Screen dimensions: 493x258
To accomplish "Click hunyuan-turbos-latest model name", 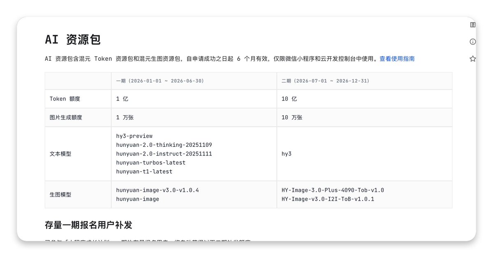I will pos(150,163).
